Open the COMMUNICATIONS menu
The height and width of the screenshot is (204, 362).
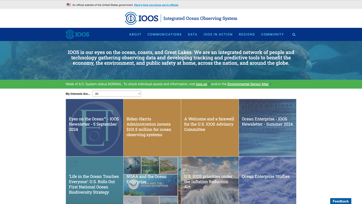[164, 34]
